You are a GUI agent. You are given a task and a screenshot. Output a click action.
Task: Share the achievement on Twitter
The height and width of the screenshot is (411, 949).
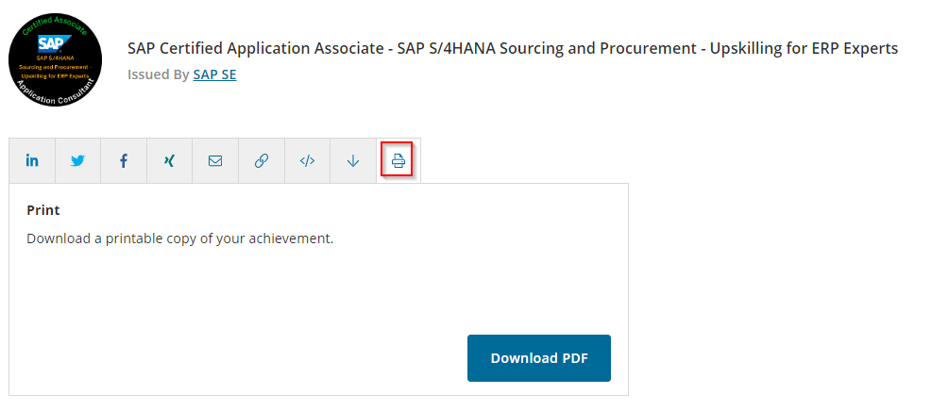pyautogui.click(x=77, y=161)
